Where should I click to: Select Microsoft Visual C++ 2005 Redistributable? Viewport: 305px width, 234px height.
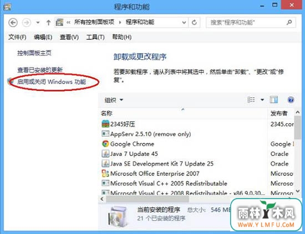169,183
